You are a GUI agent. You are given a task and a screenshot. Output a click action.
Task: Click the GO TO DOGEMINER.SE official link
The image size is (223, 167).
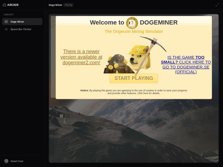pyautogui.click(x=186, y=65)
